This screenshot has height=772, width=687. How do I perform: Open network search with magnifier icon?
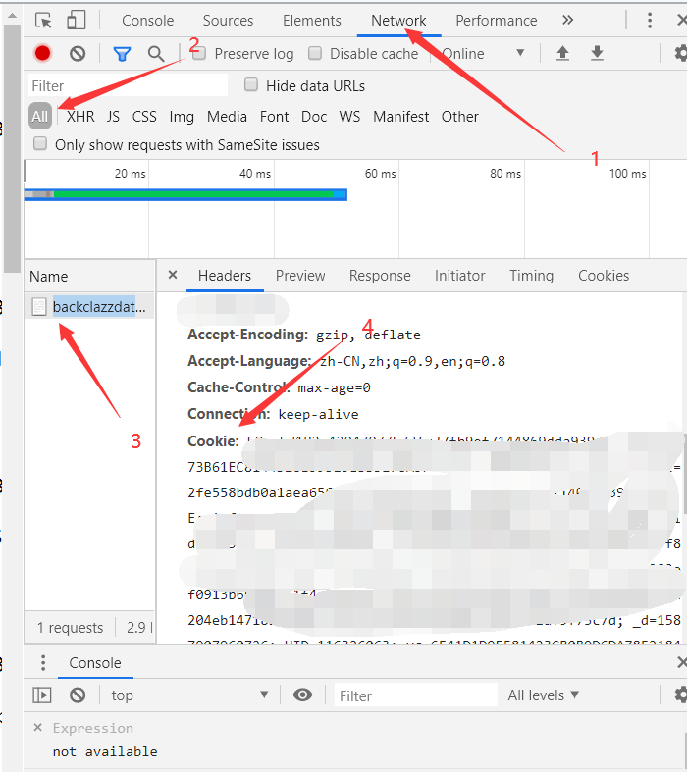click(x=156, y=54)
